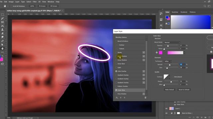Enable the Bevel & Emboss effect checkbox

point(116,41)
